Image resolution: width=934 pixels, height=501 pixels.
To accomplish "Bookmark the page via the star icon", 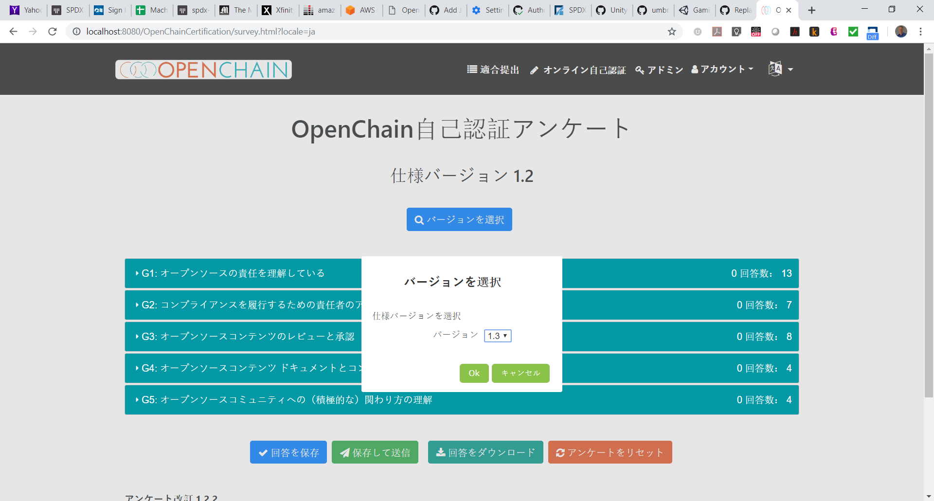I will pyautogui.click(x=672, y=31).
